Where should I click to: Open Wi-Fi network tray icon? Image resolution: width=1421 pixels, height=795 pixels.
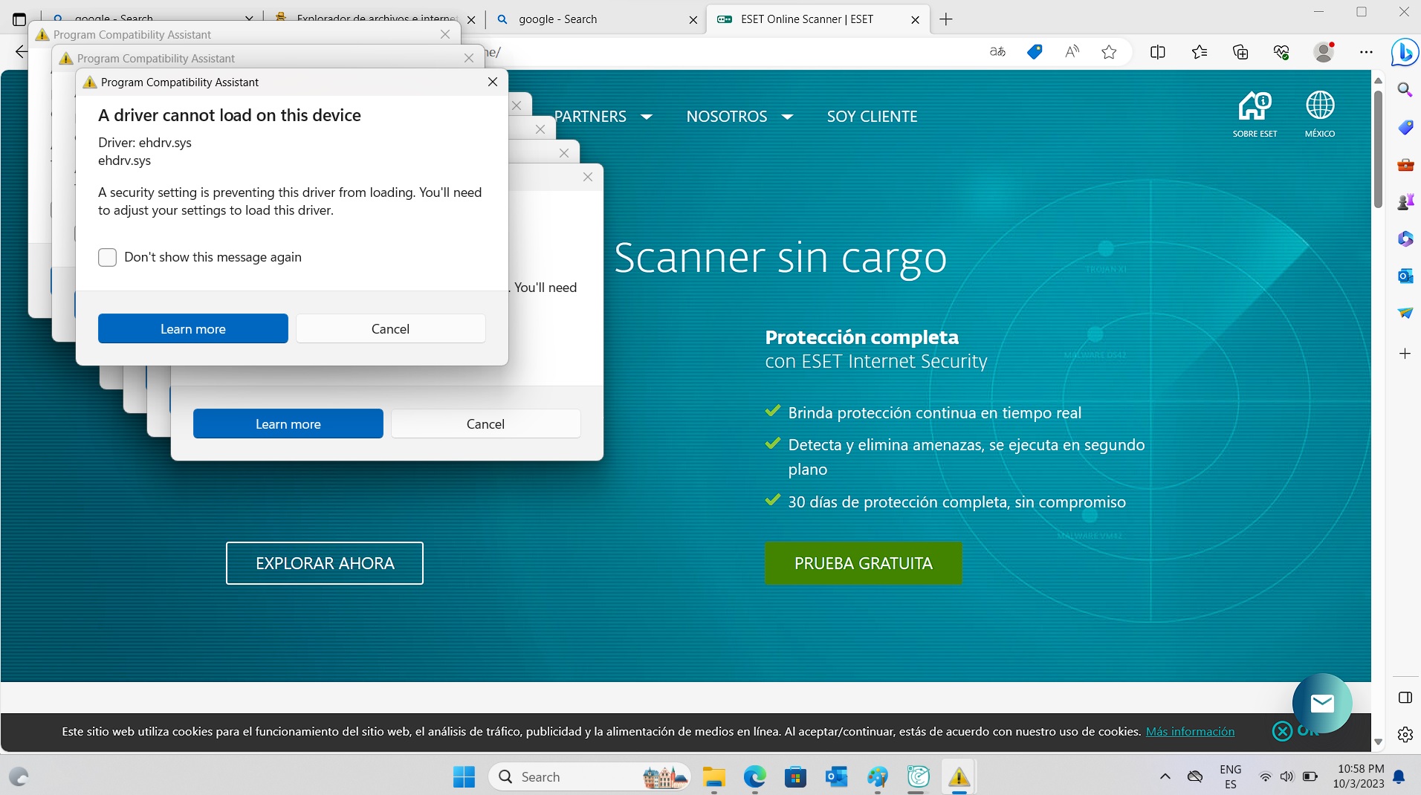click(x=1265, y=777)
